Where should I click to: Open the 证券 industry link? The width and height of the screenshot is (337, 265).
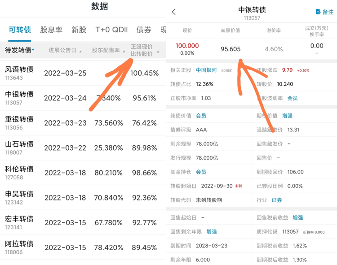(x=277, y=200)
